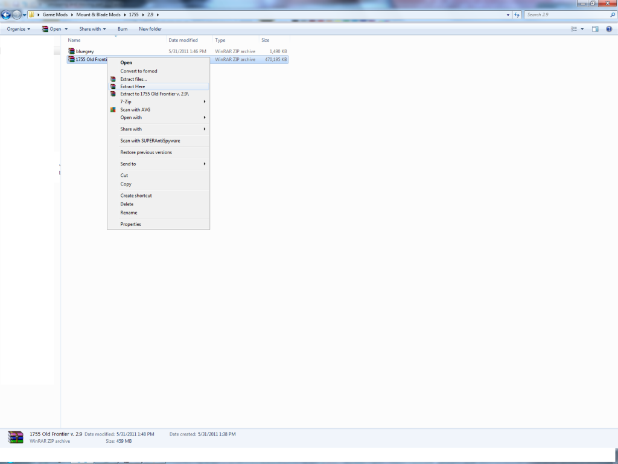This screenshot has height=464, width=618.
Task: Click the refresh icon beside address bar
Action: 517,14
